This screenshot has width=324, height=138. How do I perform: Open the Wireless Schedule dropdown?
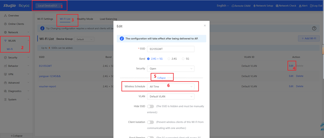pos(171,87)
